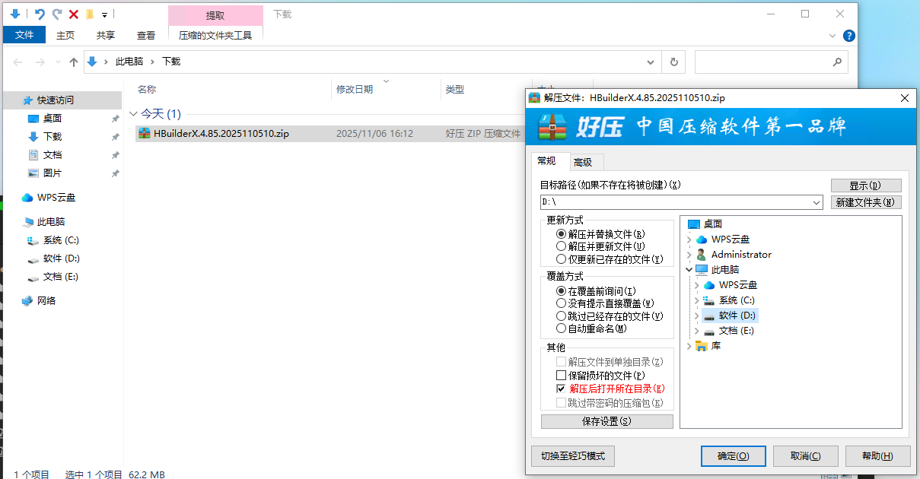Click the red delete X icon in toolbar

[x=74, y=14]
